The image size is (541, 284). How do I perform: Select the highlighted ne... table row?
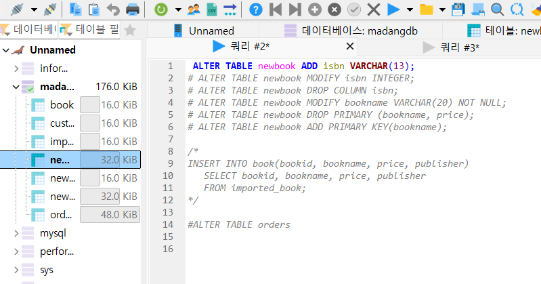click(x=70, y=159)
